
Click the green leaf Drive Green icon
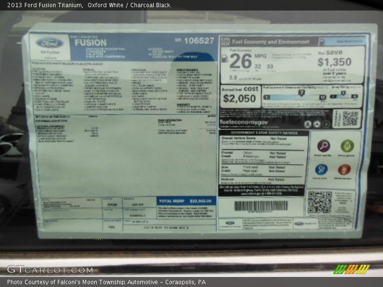click(x=347, y=146)
